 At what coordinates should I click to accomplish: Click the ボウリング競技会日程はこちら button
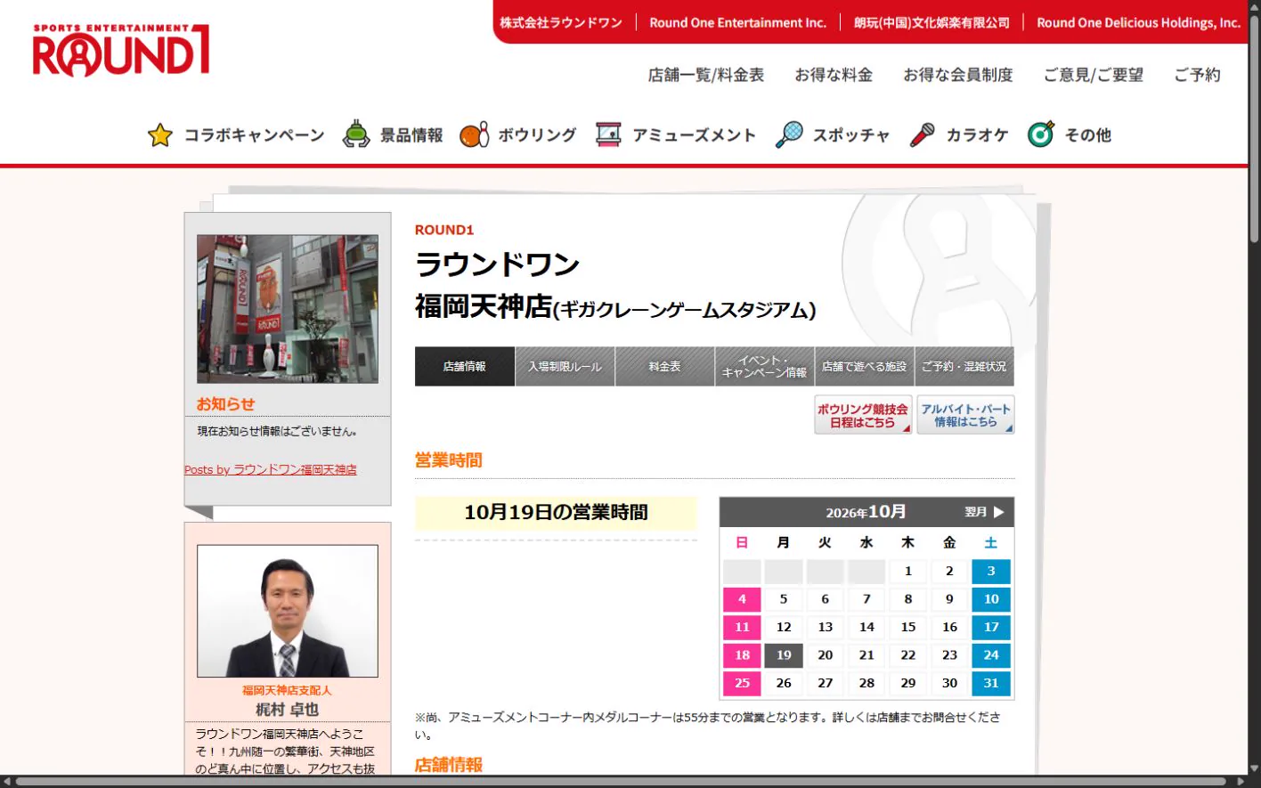(x=863, y=415)
